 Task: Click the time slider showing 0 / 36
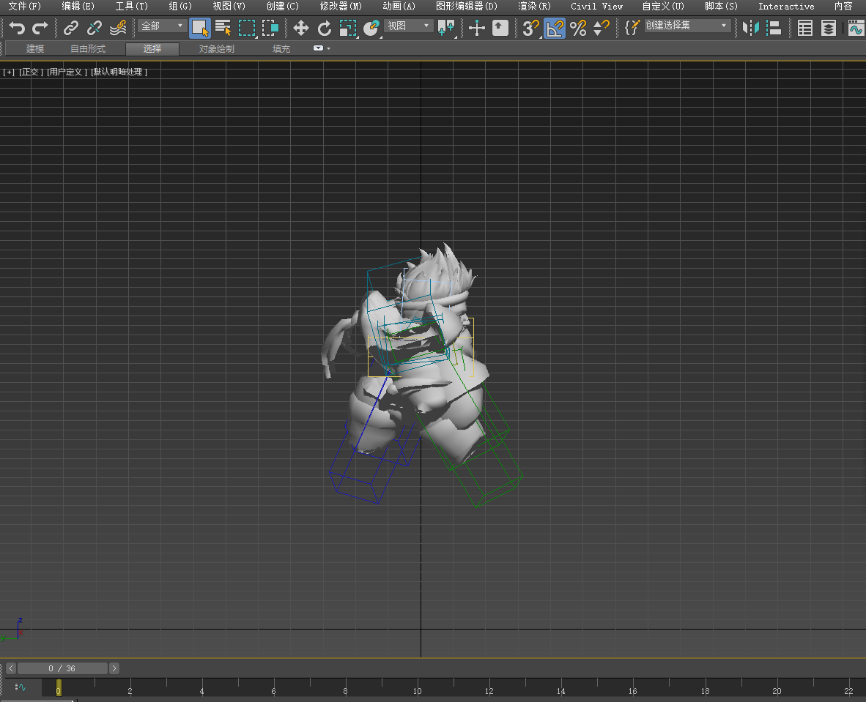pos(62,668)
